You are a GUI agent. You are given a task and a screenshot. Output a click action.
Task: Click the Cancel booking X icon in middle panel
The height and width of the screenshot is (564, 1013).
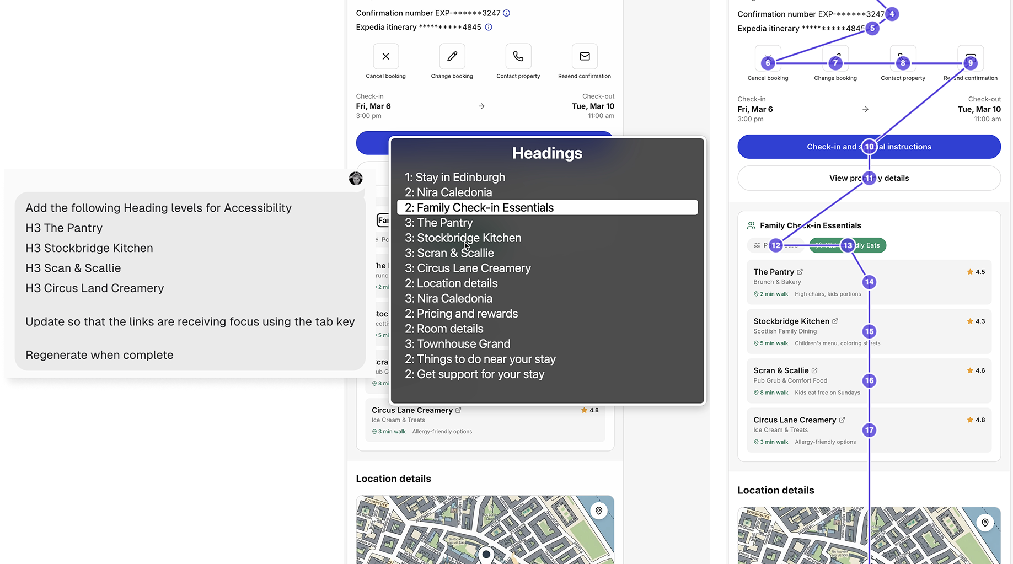point(385,56)
